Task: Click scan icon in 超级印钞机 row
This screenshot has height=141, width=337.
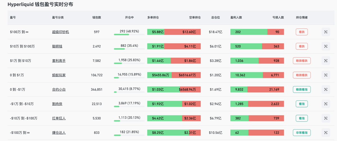Action: click(325, 32)
